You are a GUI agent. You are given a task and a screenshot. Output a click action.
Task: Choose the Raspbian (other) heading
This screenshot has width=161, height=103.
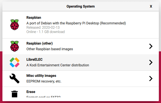pos(40,43)
